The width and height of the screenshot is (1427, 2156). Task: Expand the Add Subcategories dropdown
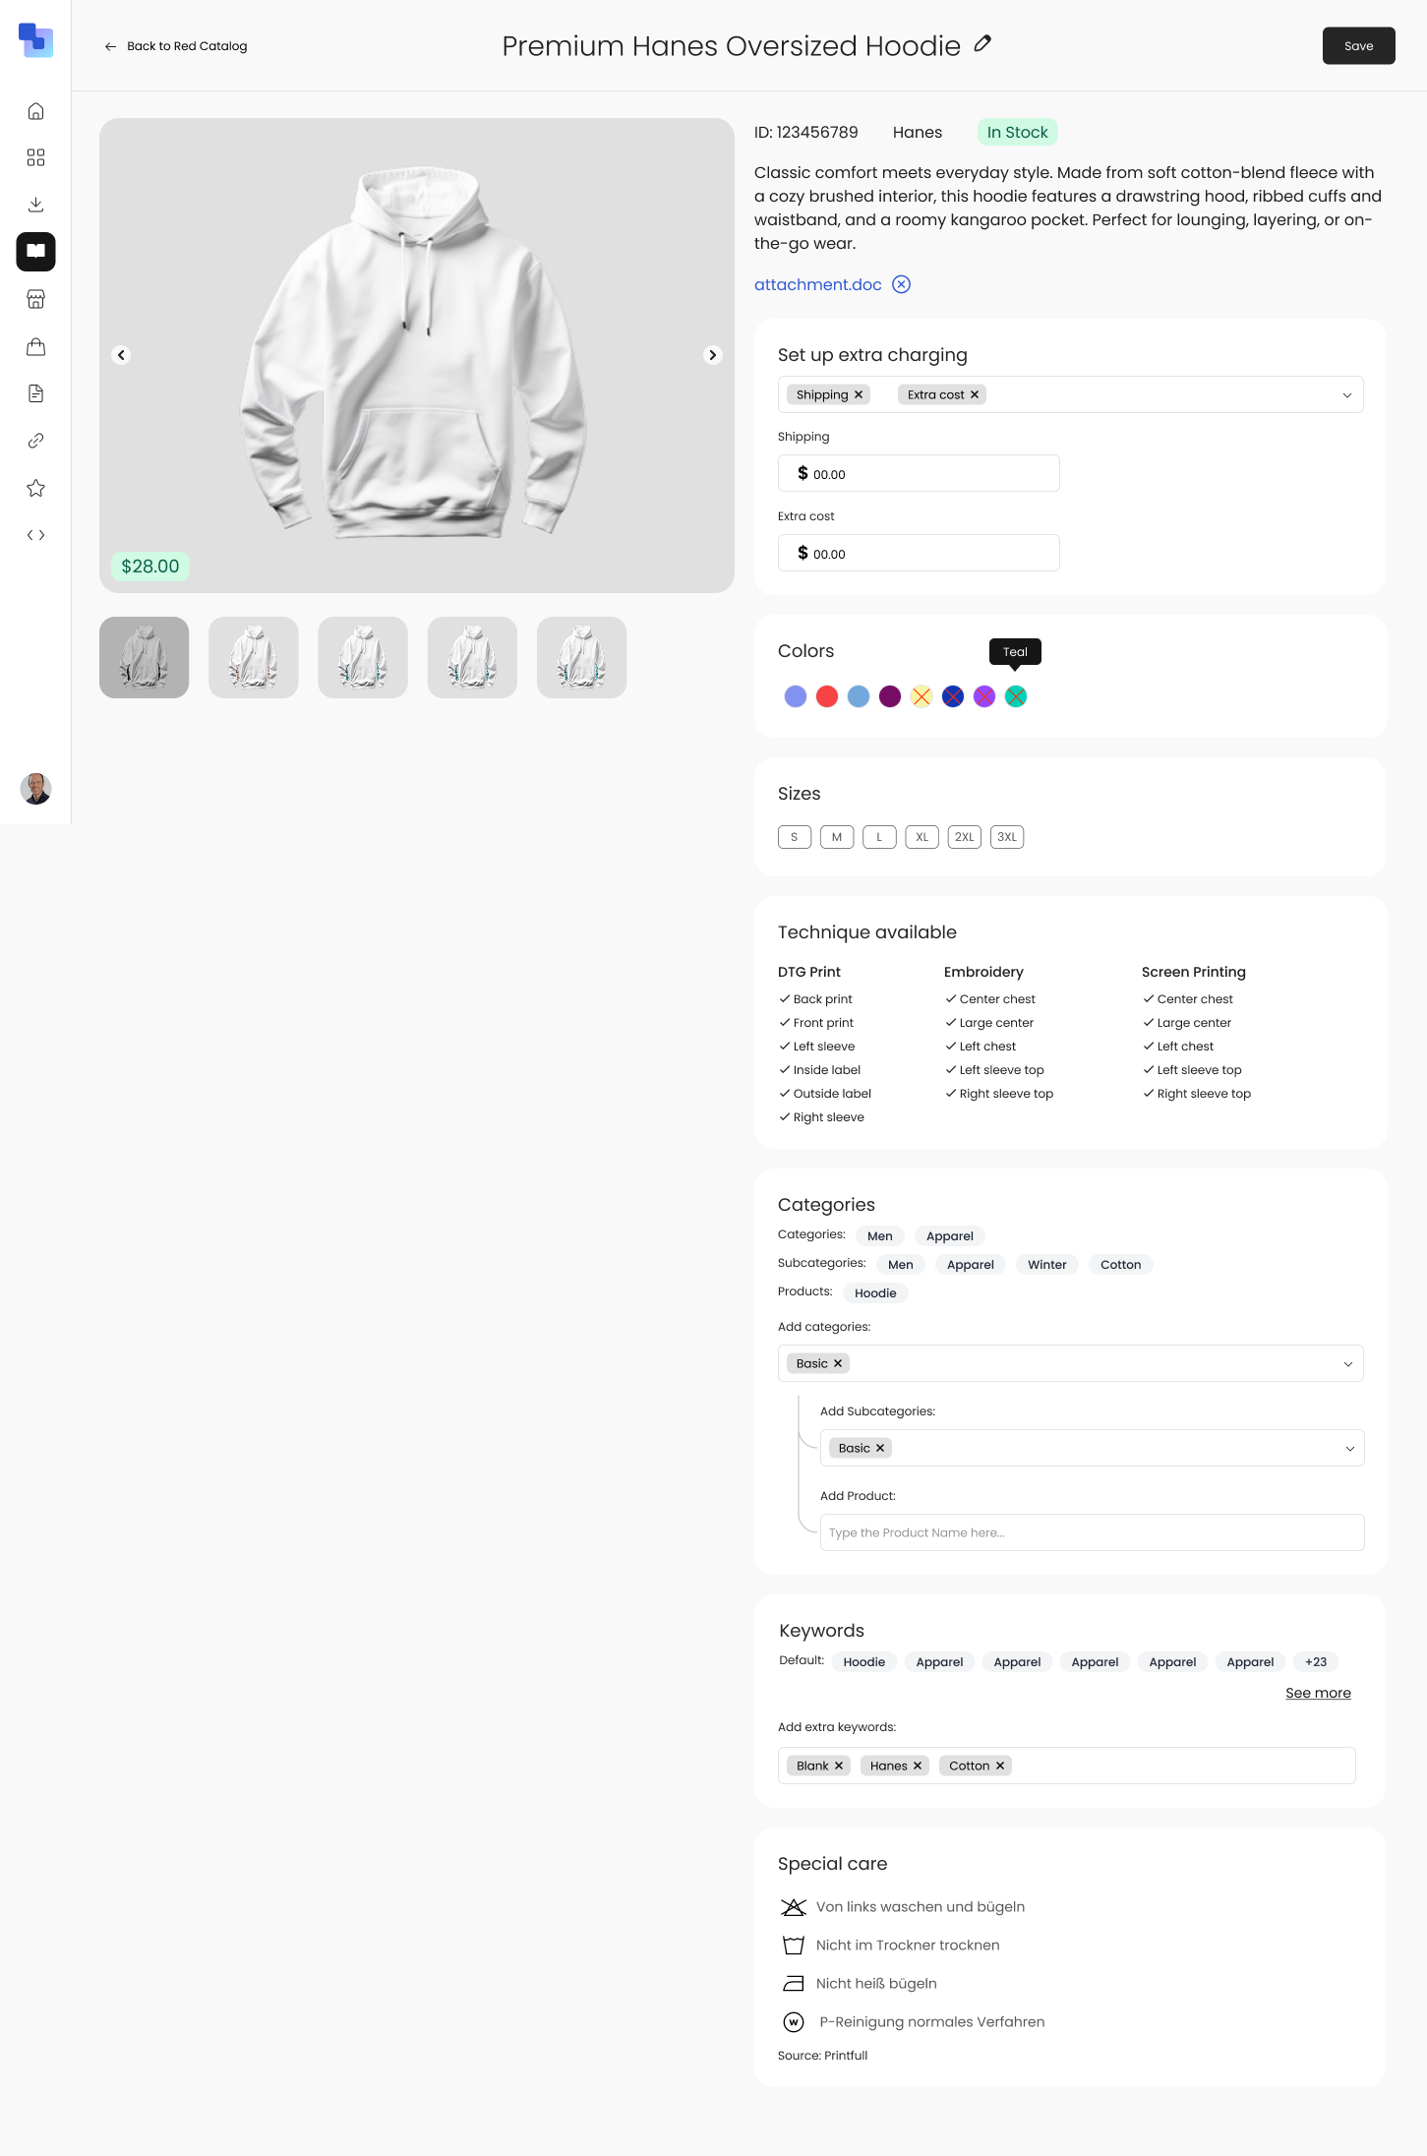1350,1447
